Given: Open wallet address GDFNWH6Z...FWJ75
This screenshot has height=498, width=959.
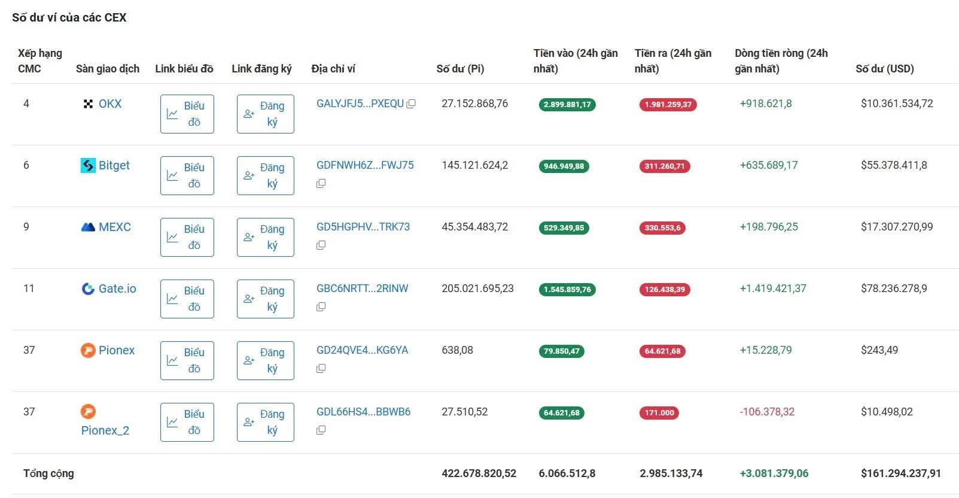Looking at the screenshot, I should (x=365, y=165).
